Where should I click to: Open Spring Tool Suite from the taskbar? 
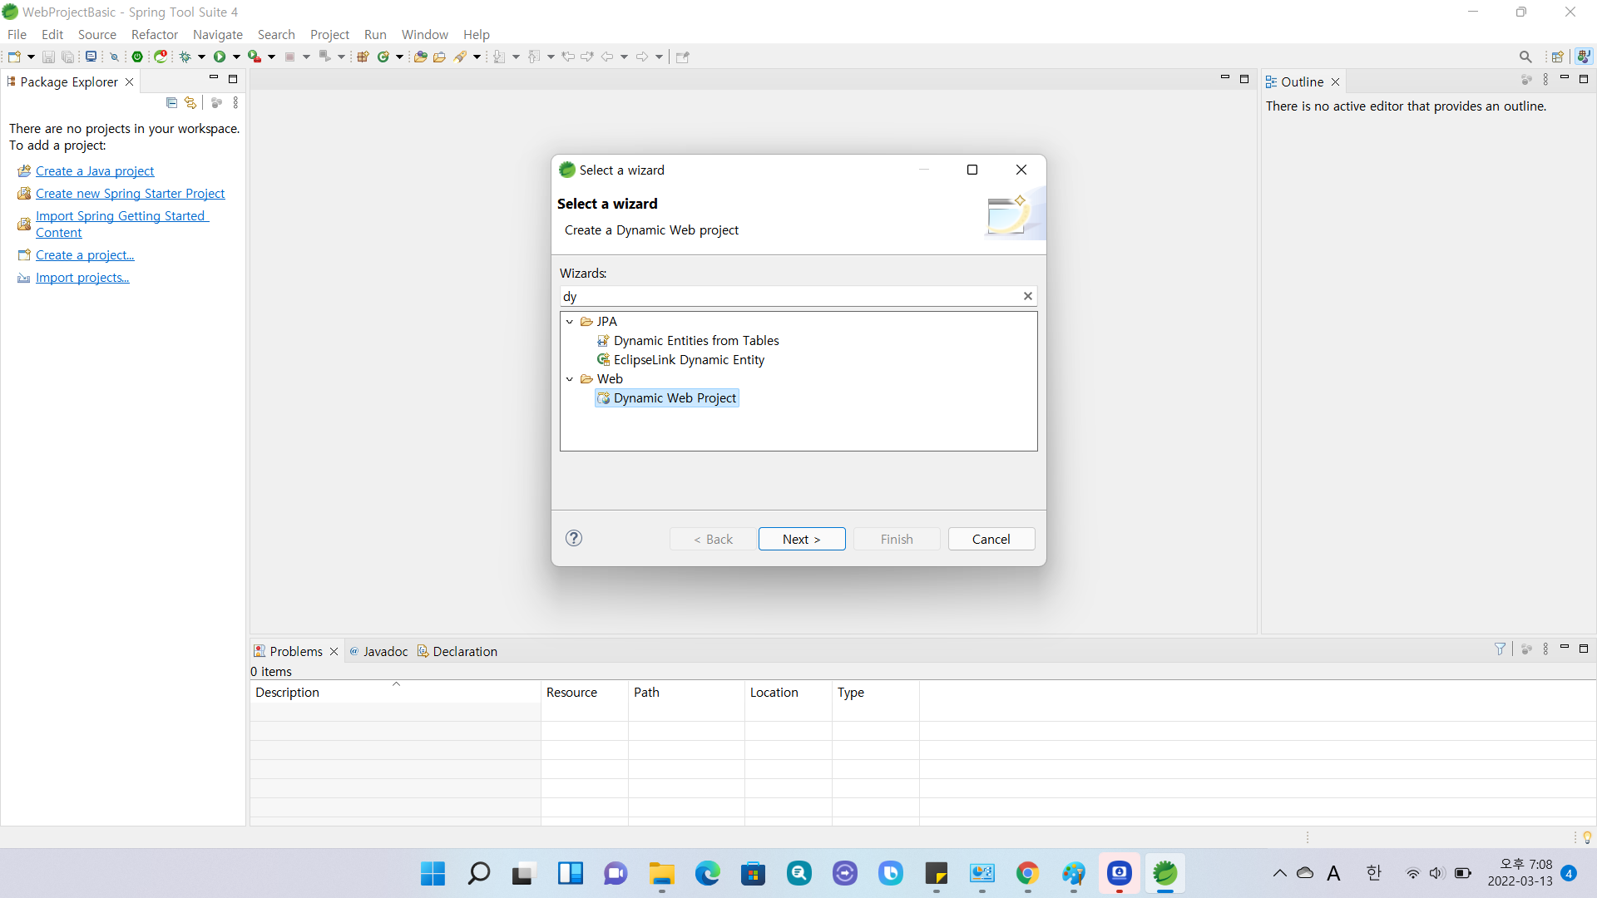pos(1164,873)
